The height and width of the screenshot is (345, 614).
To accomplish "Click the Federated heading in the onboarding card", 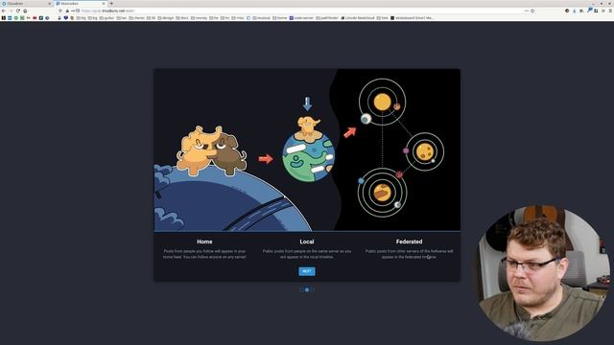I will 409,241.
